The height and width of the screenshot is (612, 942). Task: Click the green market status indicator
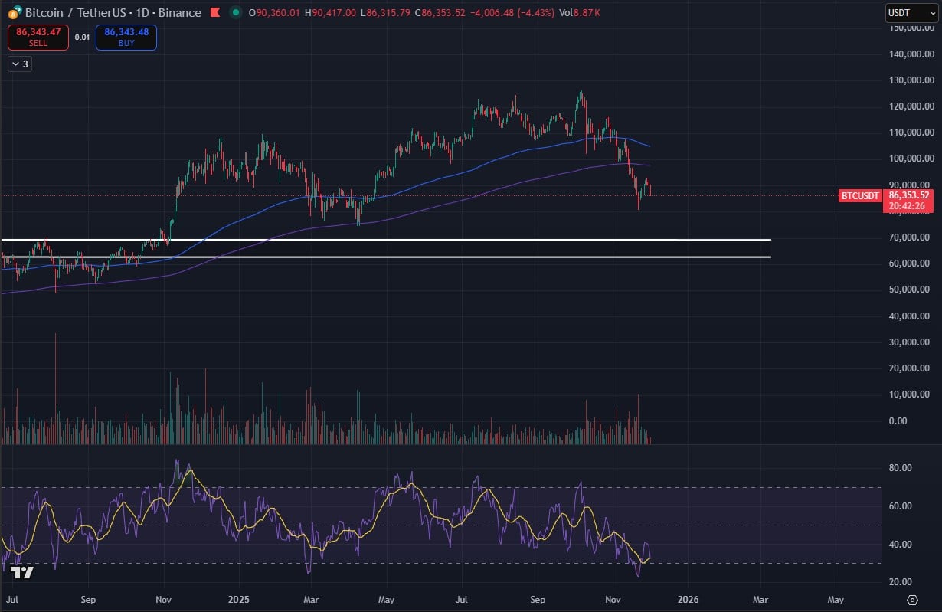click(x=235, y=12)
